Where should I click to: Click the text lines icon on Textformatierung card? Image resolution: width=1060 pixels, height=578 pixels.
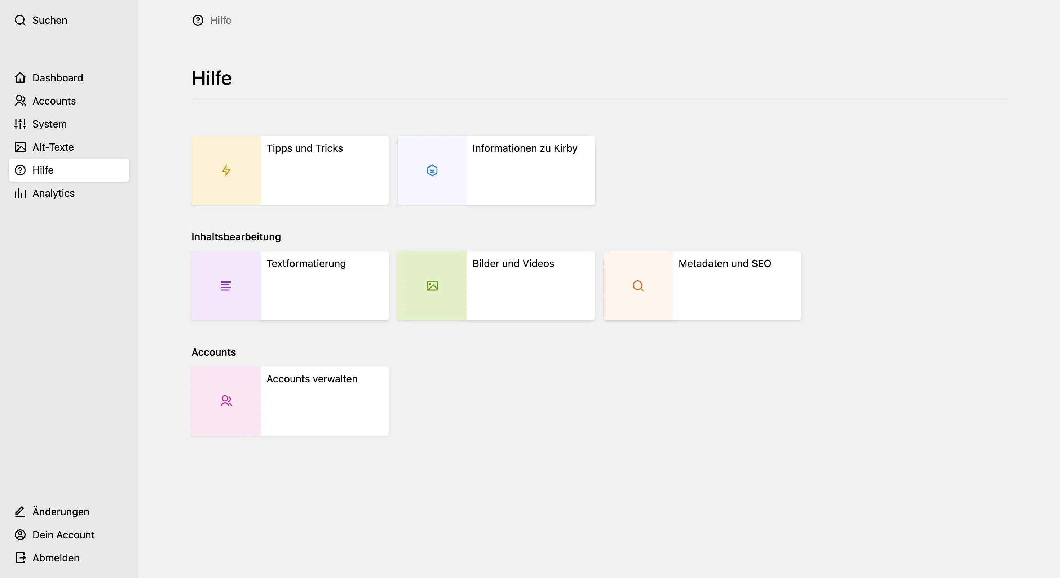coord(226,286)
